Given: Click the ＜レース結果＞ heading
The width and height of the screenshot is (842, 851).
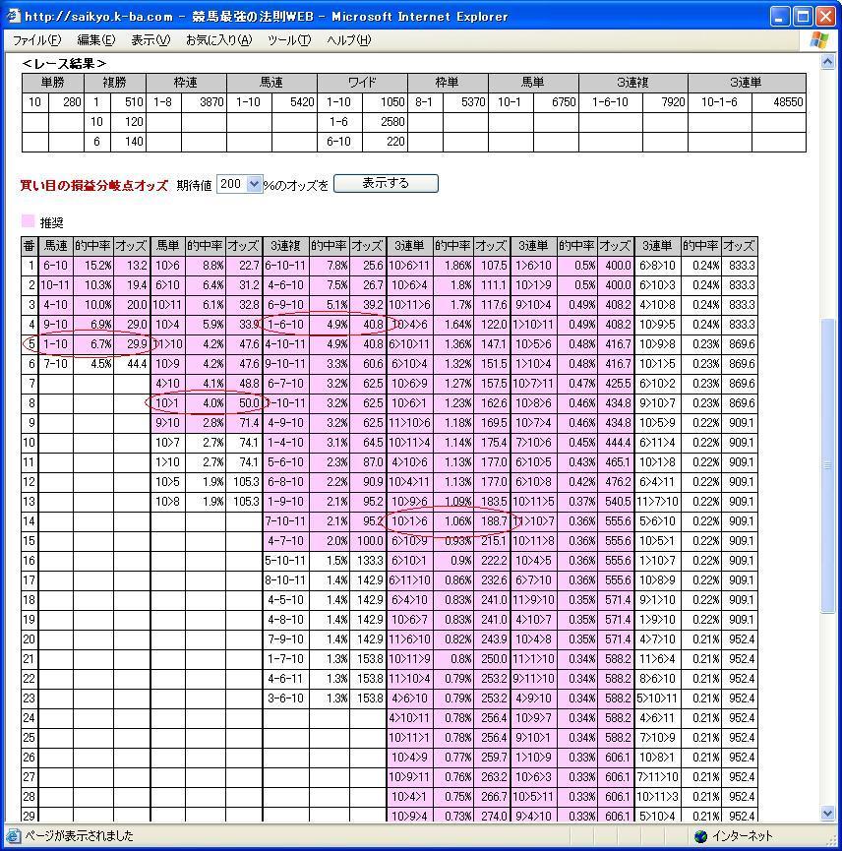Looking at the screenshot, I should [64, 64].
